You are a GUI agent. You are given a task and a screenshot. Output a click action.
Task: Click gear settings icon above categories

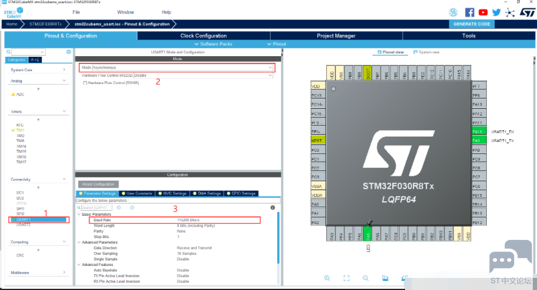tap(68, 52)
